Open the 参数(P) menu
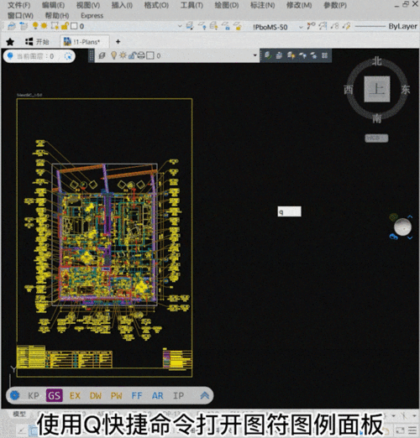This screenshot has width=420, height=438. tap(335, 5)
